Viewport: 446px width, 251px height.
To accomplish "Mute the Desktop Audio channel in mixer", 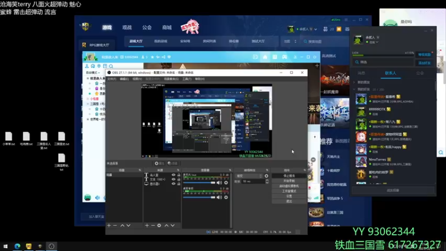I will tap(219, 197).
